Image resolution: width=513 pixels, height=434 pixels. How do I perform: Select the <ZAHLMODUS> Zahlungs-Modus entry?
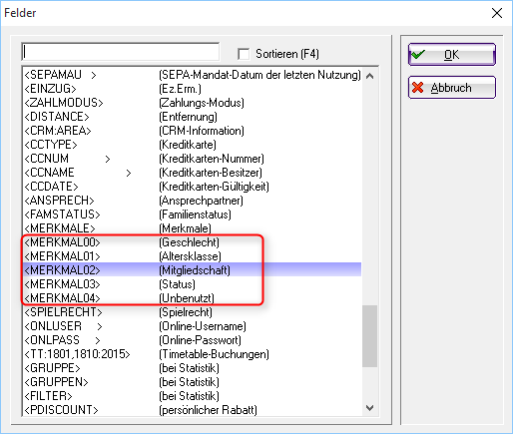pyautogui.click(x=193, y=103)
